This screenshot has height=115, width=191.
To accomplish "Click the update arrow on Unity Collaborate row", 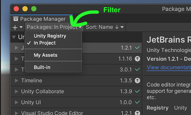I will (137, 92).
